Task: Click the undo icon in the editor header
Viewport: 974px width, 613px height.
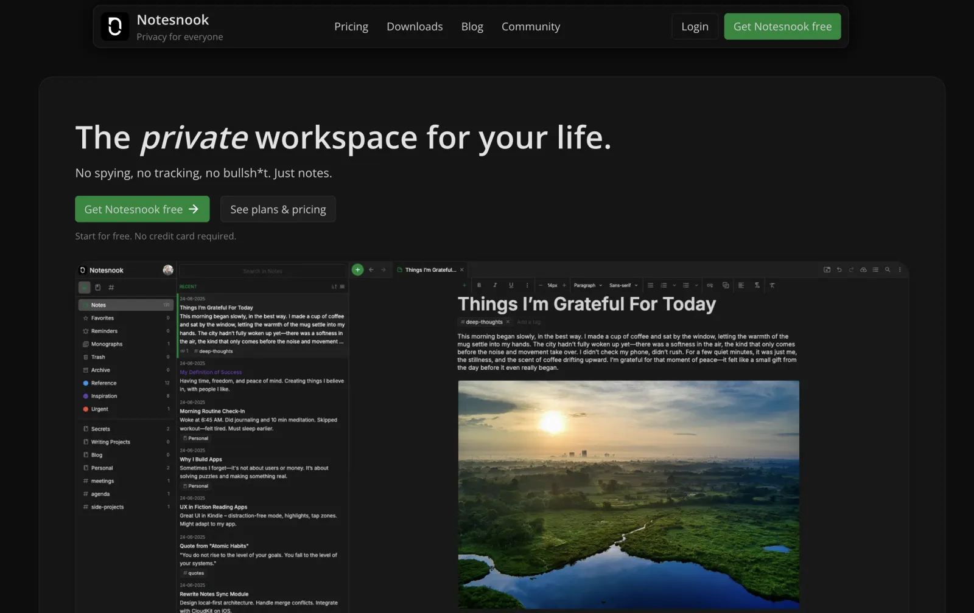Action: pyautogui.click(x=839, y=269)
